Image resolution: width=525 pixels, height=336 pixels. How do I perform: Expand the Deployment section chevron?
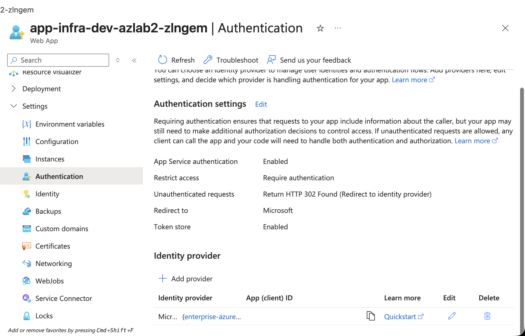14,88
